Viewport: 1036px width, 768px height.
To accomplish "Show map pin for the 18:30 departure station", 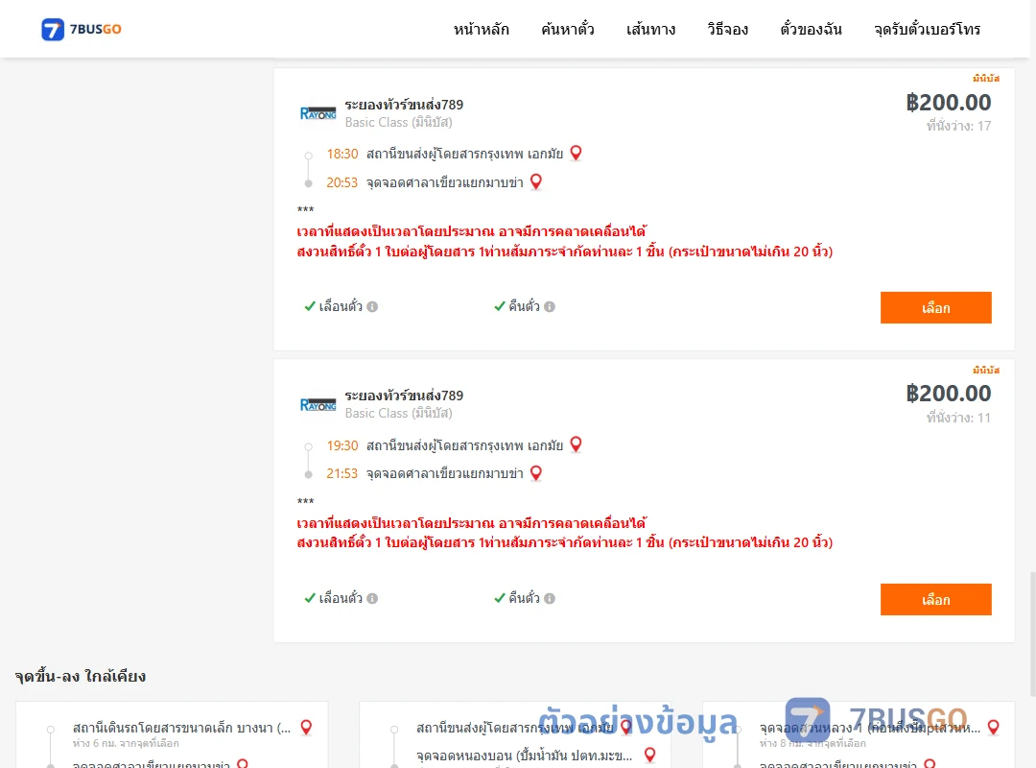I will tap(577, 153).
